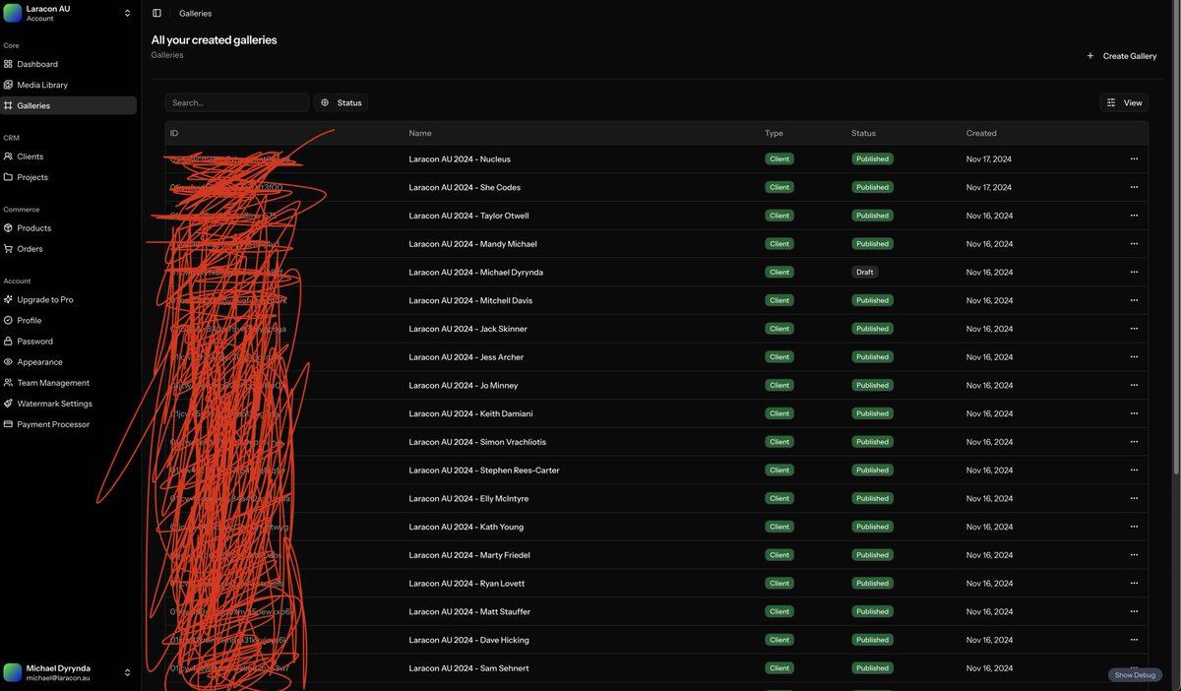The width and height of the screenshot is (1181, 691).
Task: Open row actions for Elly McIntyre gallery
Action: [x=1134, y=498]
